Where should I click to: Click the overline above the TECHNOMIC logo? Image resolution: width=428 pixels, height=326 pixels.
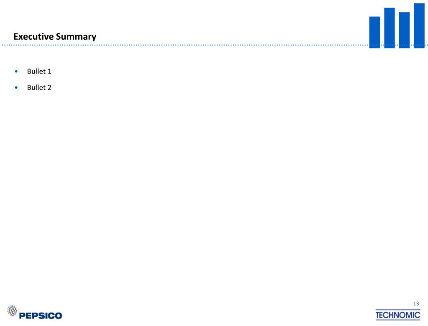click(x=398, y=310)
